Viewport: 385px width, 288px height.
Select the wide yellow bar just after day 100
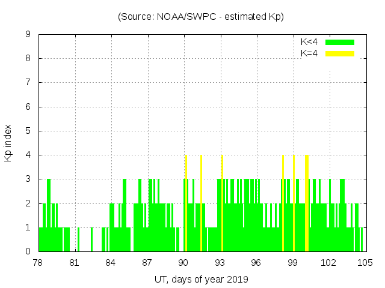(307, 204)
